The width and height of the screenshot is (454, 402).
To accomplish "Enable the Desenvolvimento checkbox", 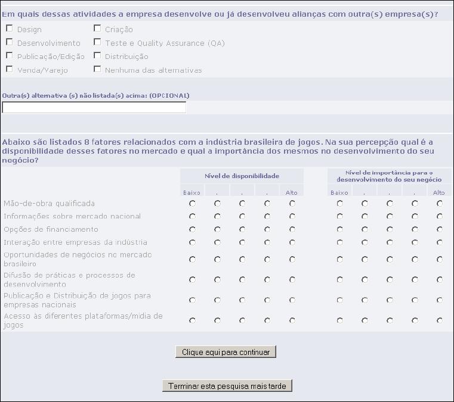I will [9, 42].
